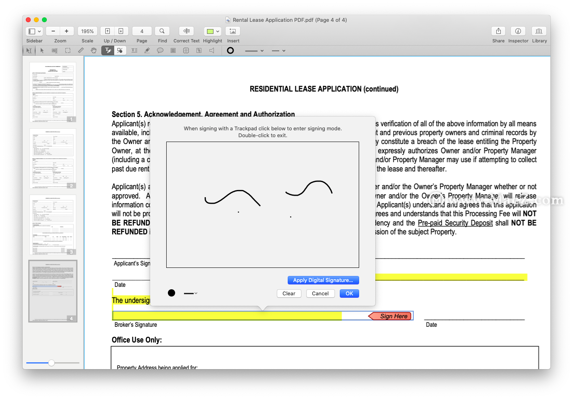Click the Sign Here tag
Viewport: 573px width, 399px height.
tap(391, 316)
